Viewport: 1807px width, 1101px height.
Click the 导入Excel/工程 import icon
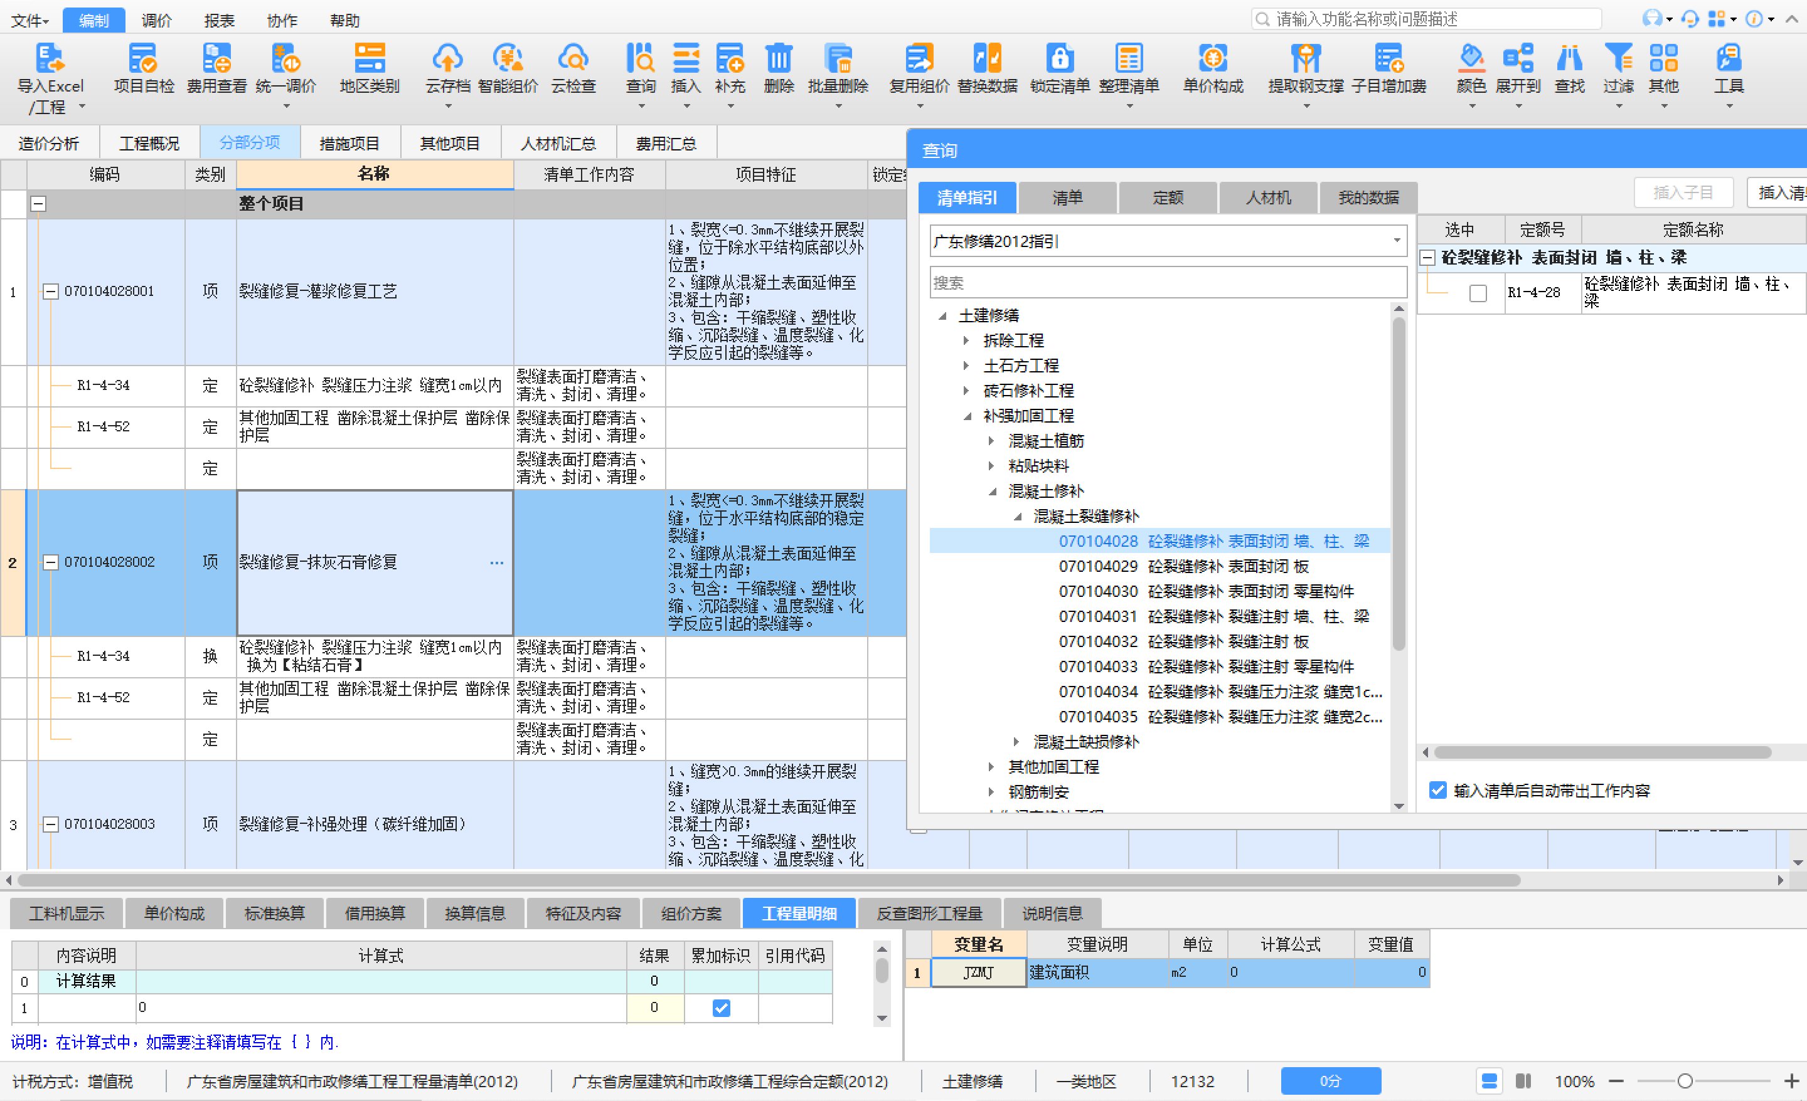tap(50, 58)
